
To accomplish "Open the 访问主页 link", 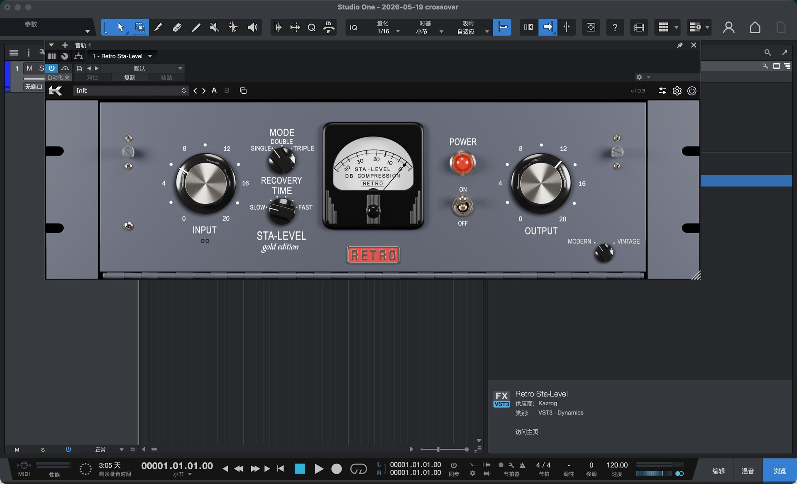I will coord(527,432).
